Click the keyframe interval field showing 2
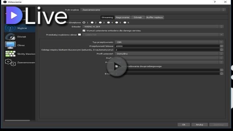Viewport: 233px width, 131px height. pyautogui.click(x=167, y=50)
